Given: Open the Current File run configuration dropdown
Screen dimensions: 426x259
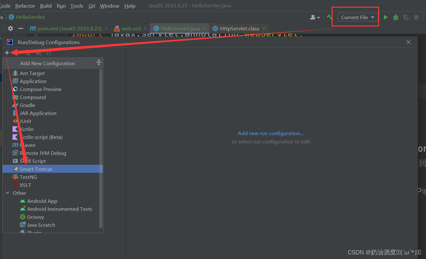Looking at the screenshot, I should 358,17.
